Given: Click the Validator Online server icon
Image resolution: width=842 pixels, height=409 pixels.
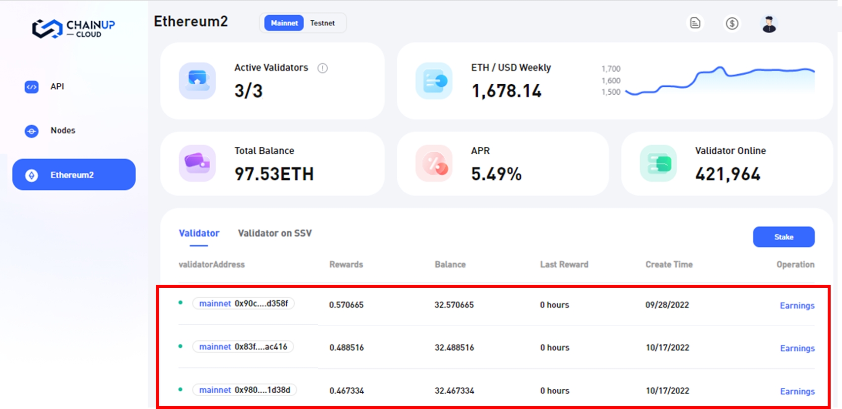Looking at the screenshot, I should coord(658,163).
